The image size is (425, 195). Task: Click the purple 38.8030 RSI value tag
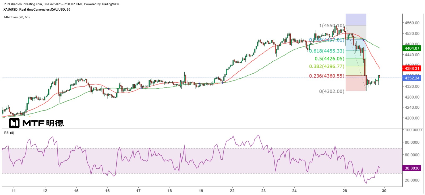tap(412, 168)
